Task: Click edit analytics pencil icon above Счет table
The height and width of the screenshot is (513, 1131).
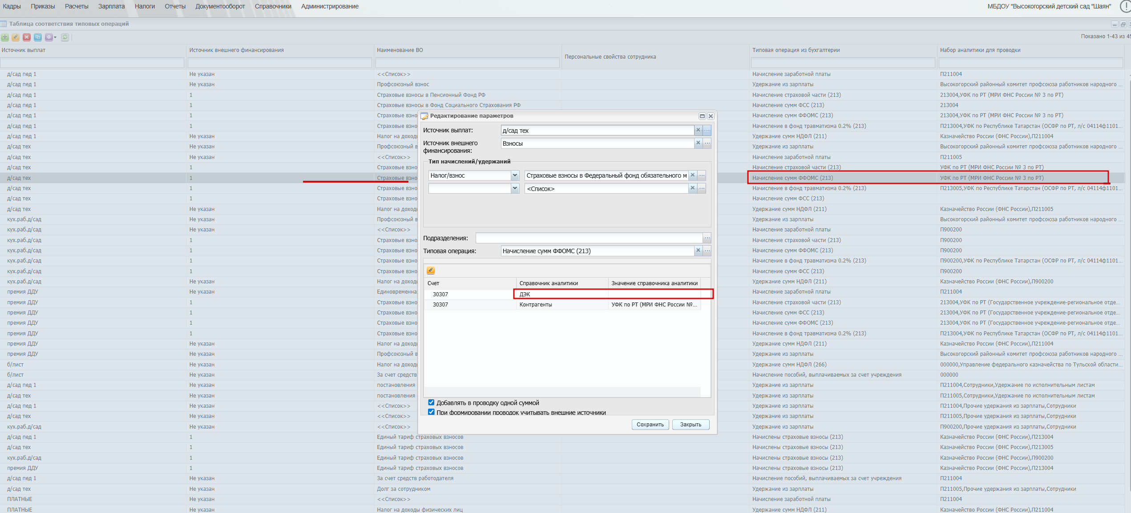Action: pos(431,270)
